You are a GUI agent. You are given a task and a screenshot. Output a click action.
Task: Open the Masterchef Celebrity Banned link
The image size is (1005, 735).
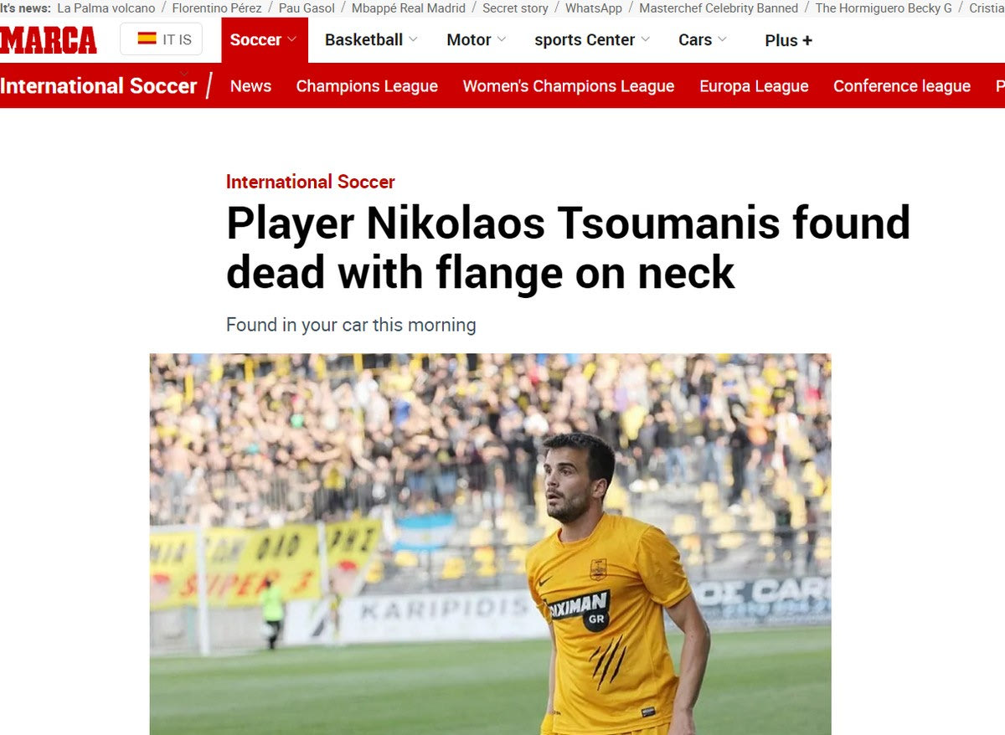pos(719,8)
